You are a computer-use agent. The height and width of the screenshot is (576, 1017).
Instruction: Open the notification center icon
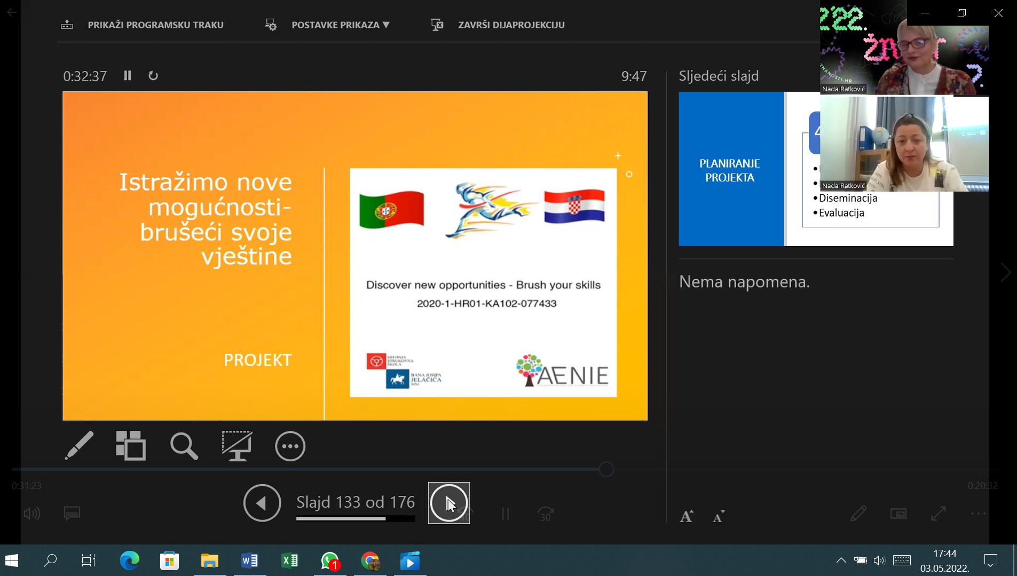pyautogui.click(x=991, y=561)
